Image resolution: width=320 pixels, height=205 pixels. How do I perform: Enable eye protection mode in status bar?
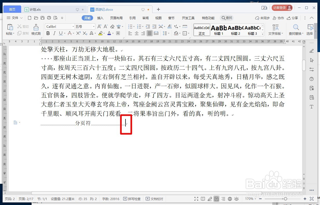coord(236,199)
